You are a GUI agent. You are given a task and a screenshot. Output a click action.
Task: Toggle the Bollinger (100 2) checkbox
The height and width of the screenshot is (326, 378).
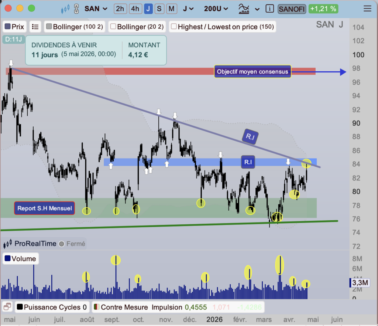(x=49, y=27)
